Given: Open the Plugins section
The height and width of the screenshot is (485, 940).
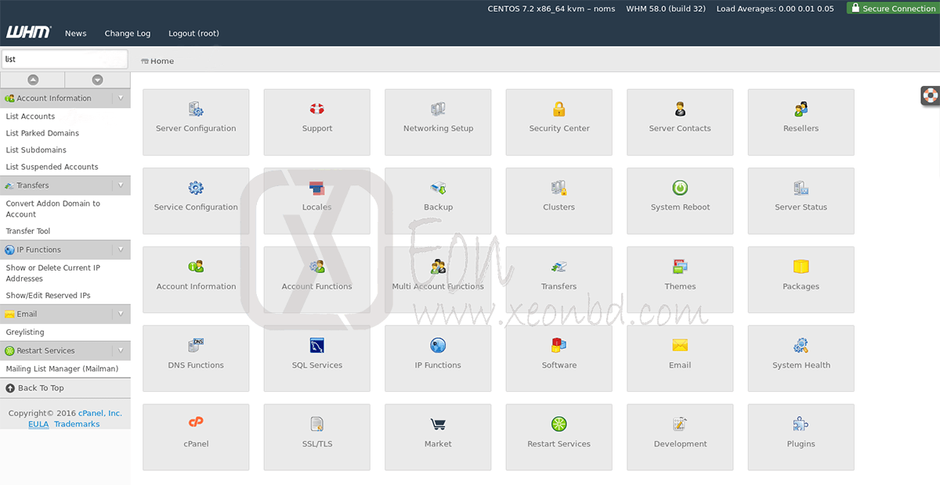Looking at the screenshot, I should tap(801, 437).
